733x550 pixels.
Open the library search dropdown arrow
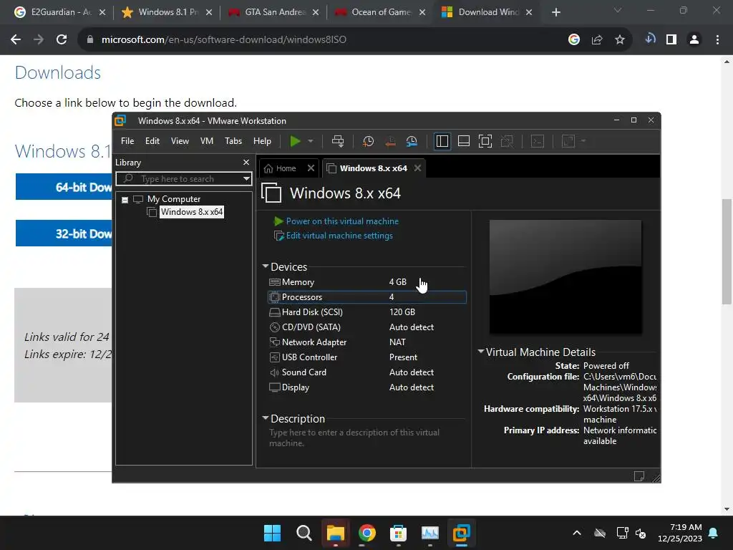coord(246,178)
